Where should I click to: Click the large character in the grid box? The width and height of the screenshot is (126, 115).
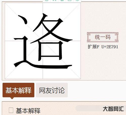(43, 41)
